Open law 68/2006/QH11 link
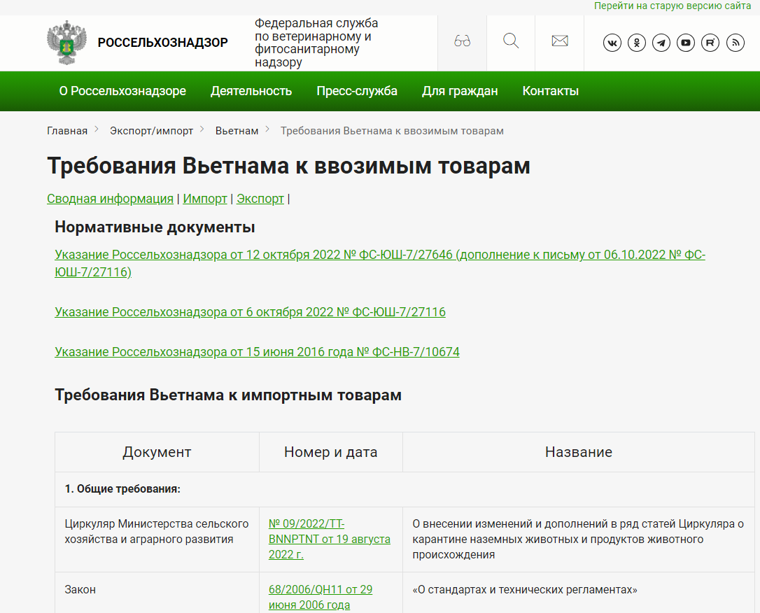760x613 pixels. pyautogui.click(x=321, y=597)
